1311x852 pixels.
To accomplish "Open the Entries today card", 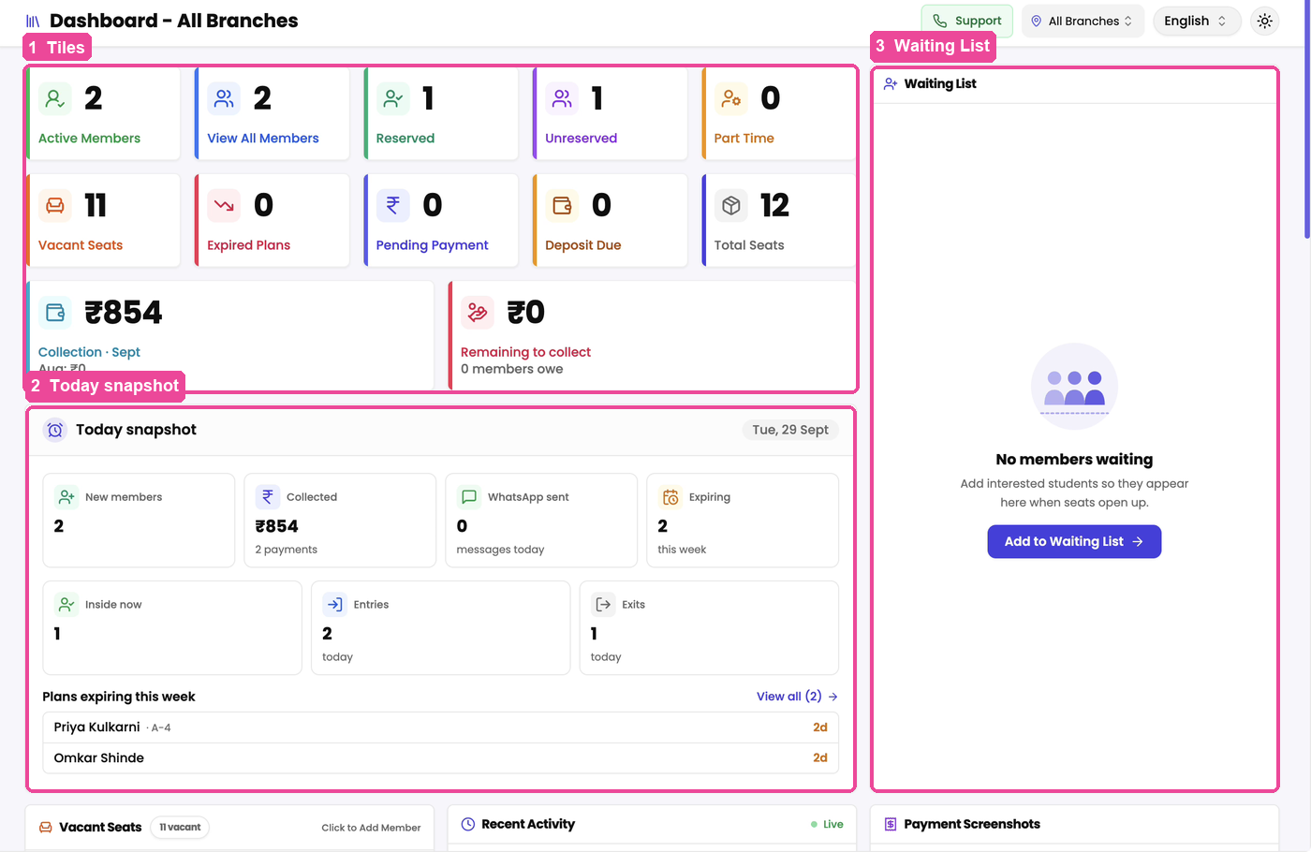I will click(441, 628).
